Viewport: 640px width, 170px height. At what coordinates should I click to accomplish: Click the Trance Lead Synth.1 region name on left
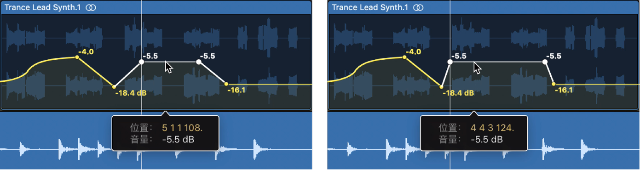tap(43, 7)
